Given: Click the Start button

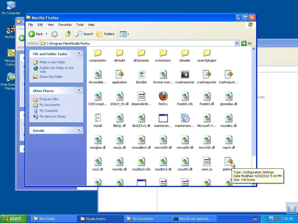Looking at the screenshot, I should tap(13, 219).
